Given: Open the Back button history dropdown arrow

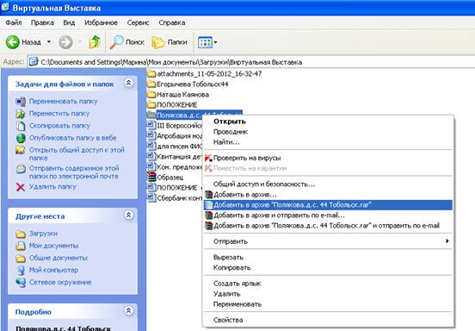Looking at the screenshot, I should 49,42.
